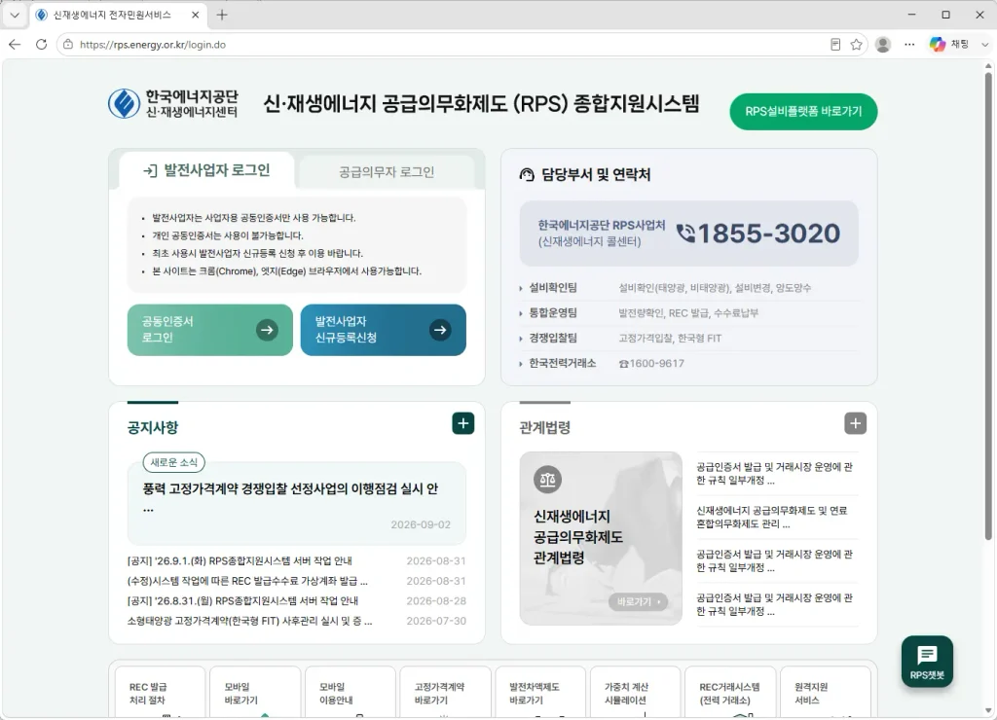Open browser settings and more menu
This screenshot has width=997, height=720.
click(909, 45)
